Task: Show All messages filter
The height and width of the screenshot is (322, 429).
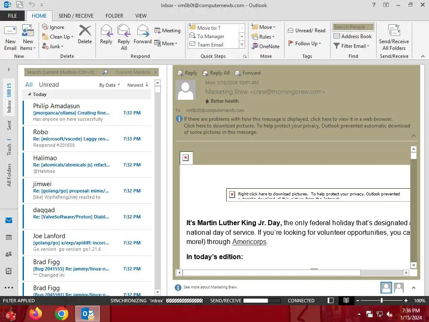Action: pos(29,85)
